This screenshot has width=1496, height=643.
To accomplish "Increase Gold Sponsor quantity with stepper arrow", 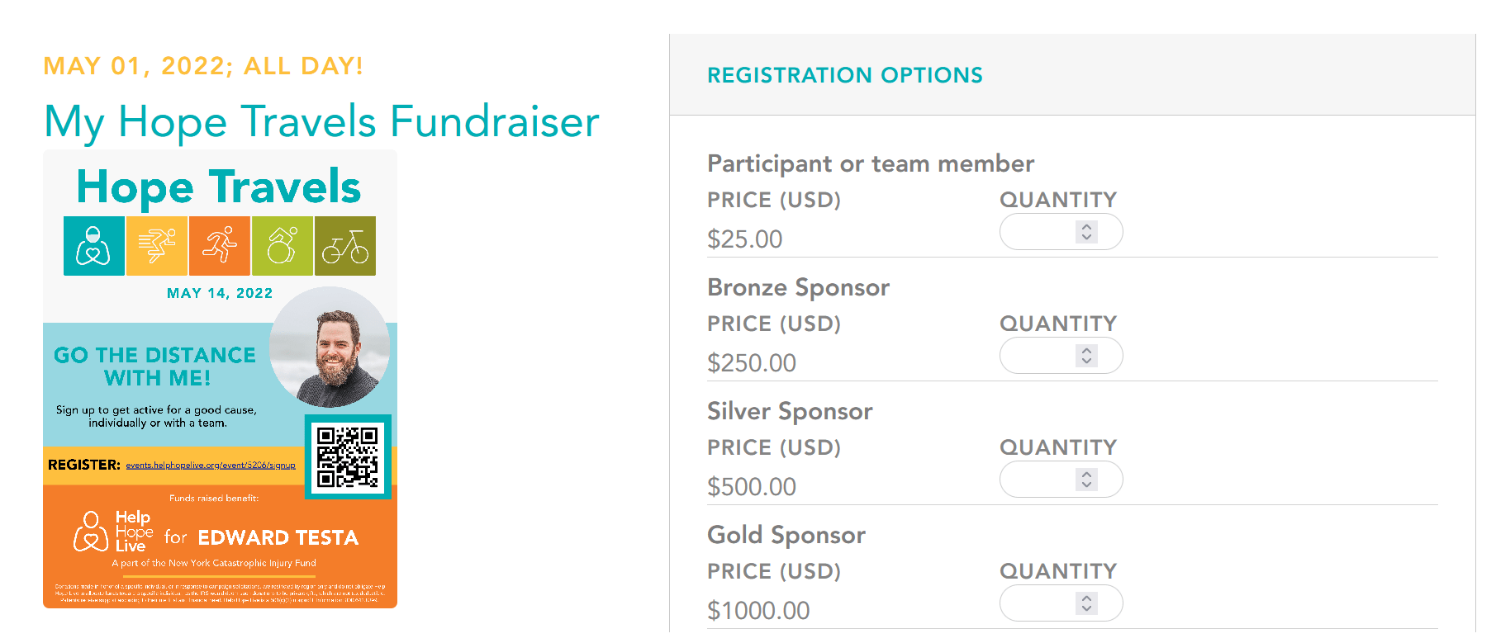I will pos(1087,598).
